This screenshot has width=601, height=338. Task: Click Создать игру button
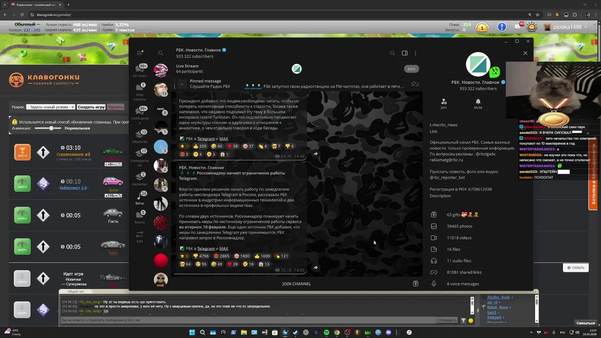pos(91,107)
